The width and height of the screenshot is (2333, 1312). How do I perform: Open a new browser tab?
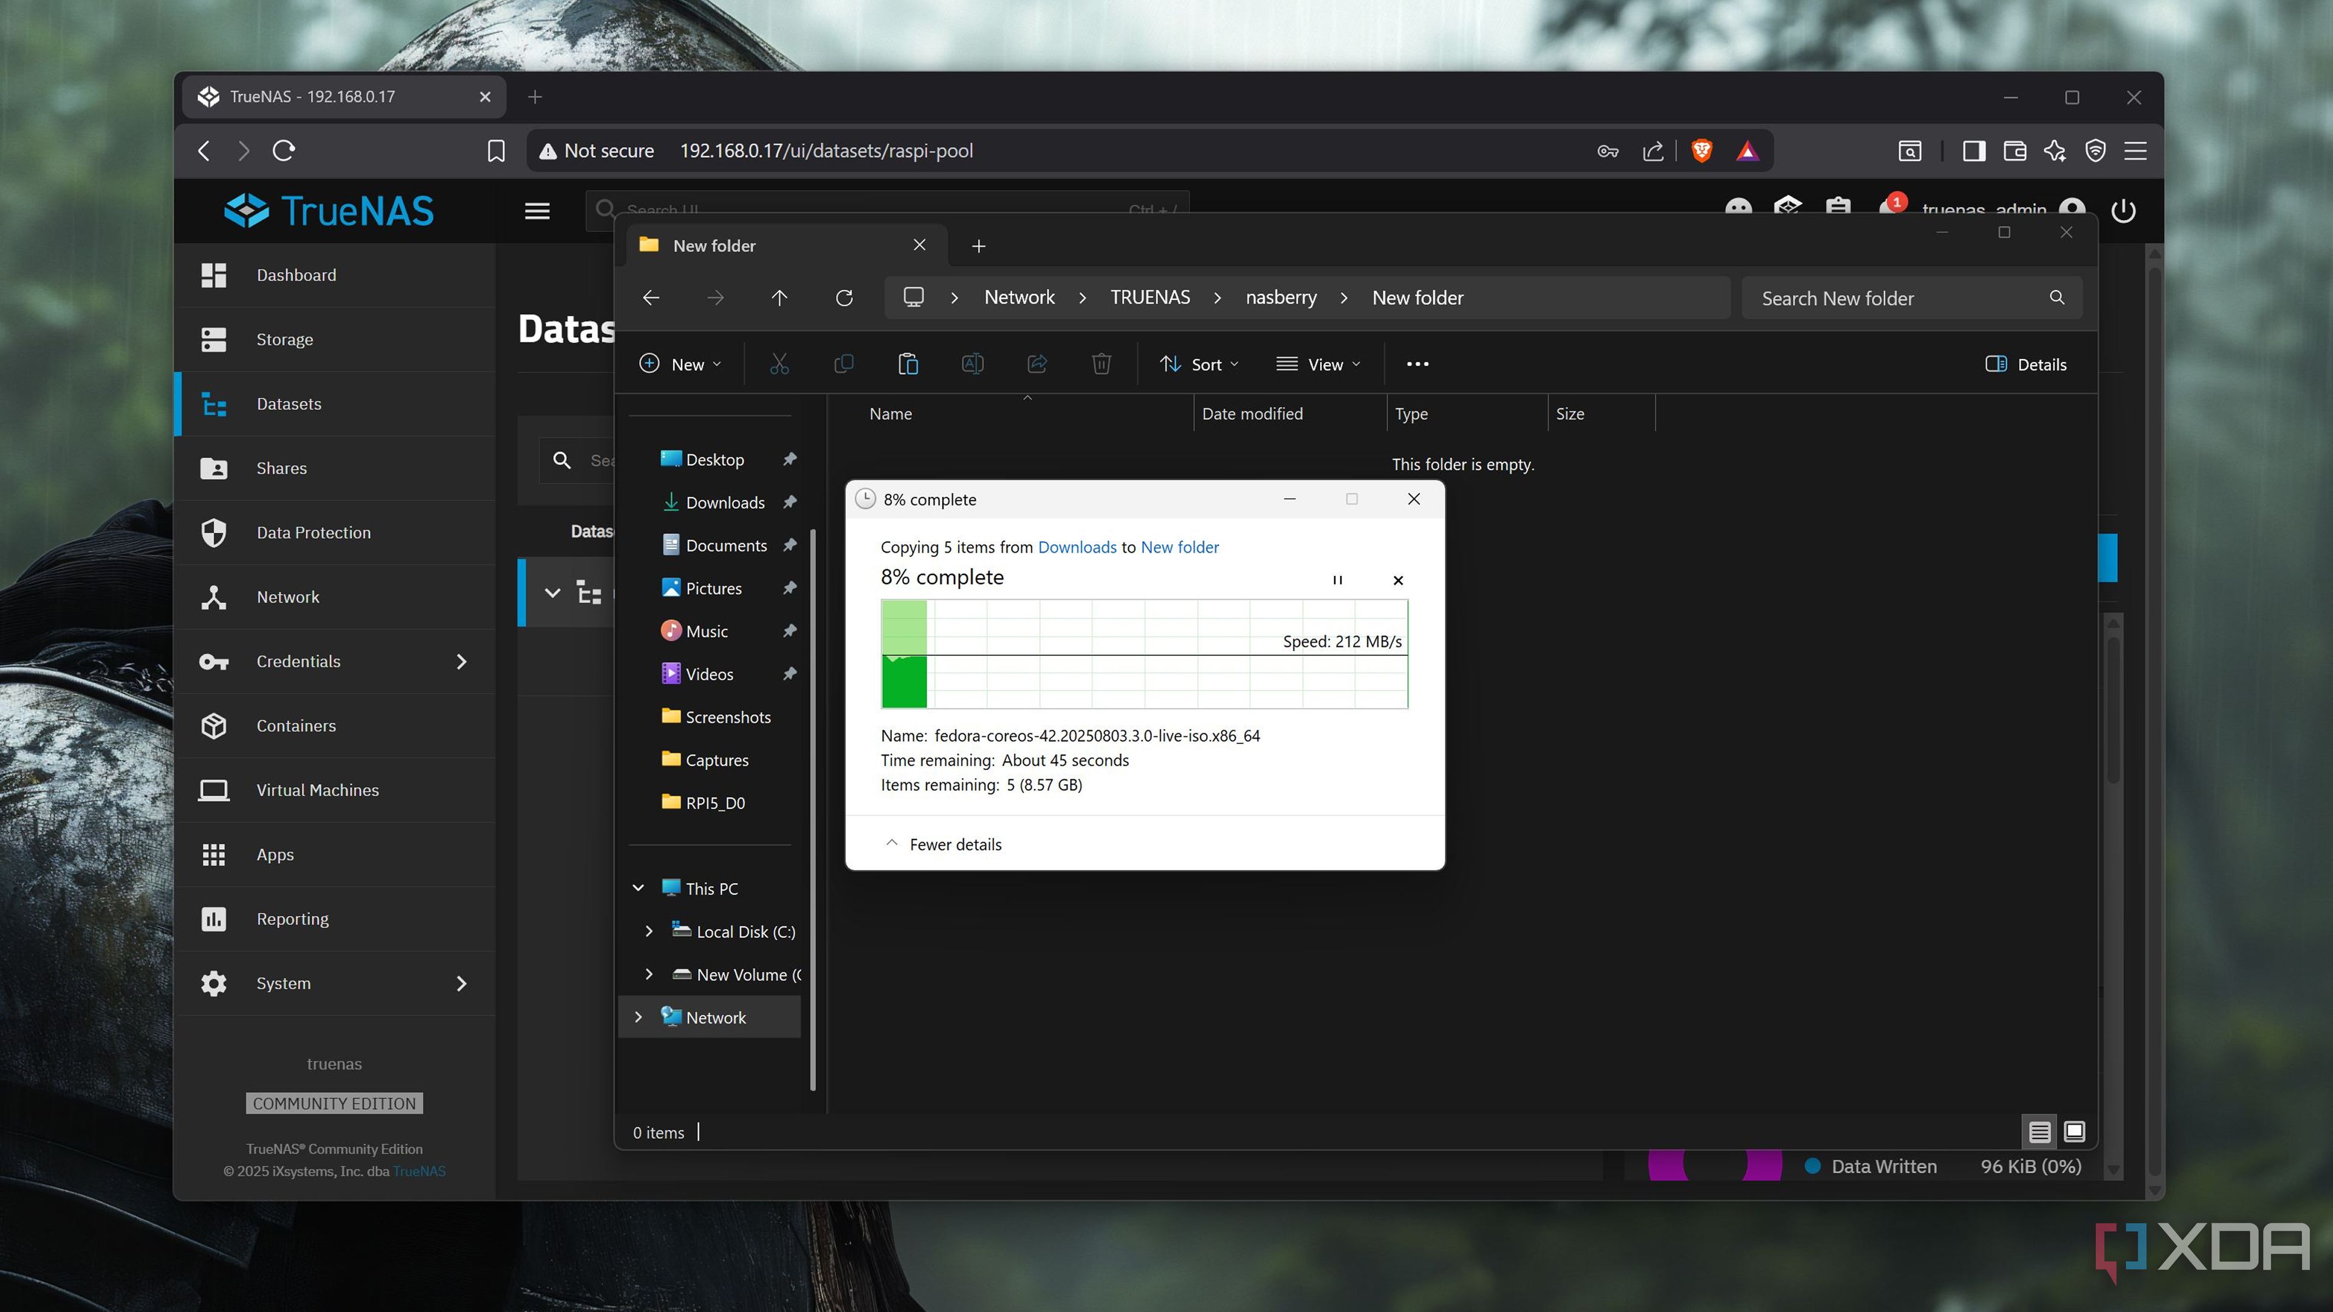tap(535, 97)
